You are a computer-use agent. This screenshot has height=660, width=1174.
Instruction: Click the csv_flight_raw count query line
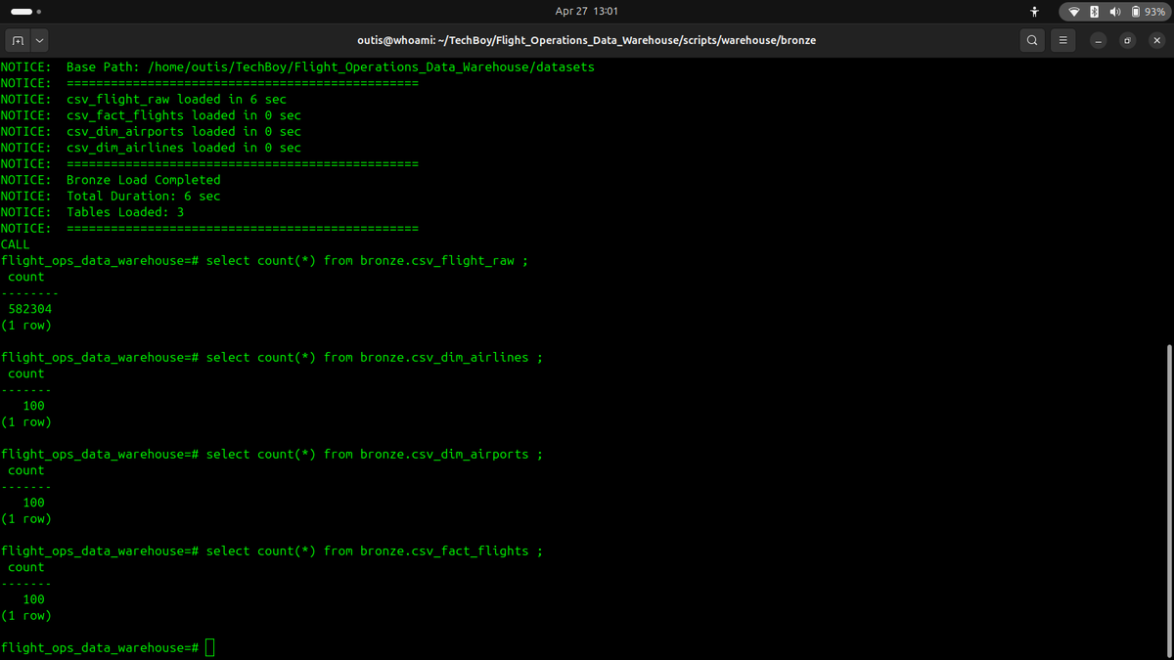[265, 261]
